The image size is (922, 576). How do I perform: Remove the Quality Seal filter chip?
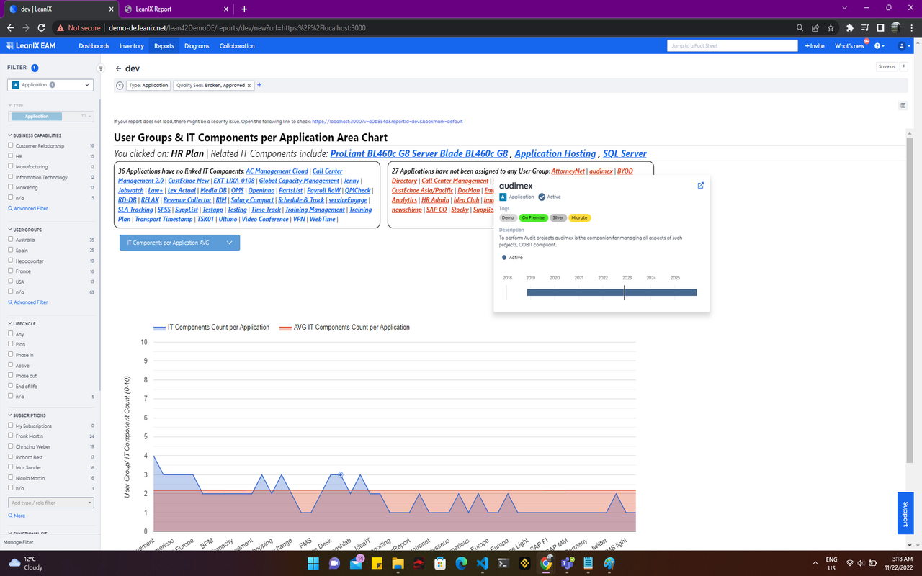(x=249, y=85)
